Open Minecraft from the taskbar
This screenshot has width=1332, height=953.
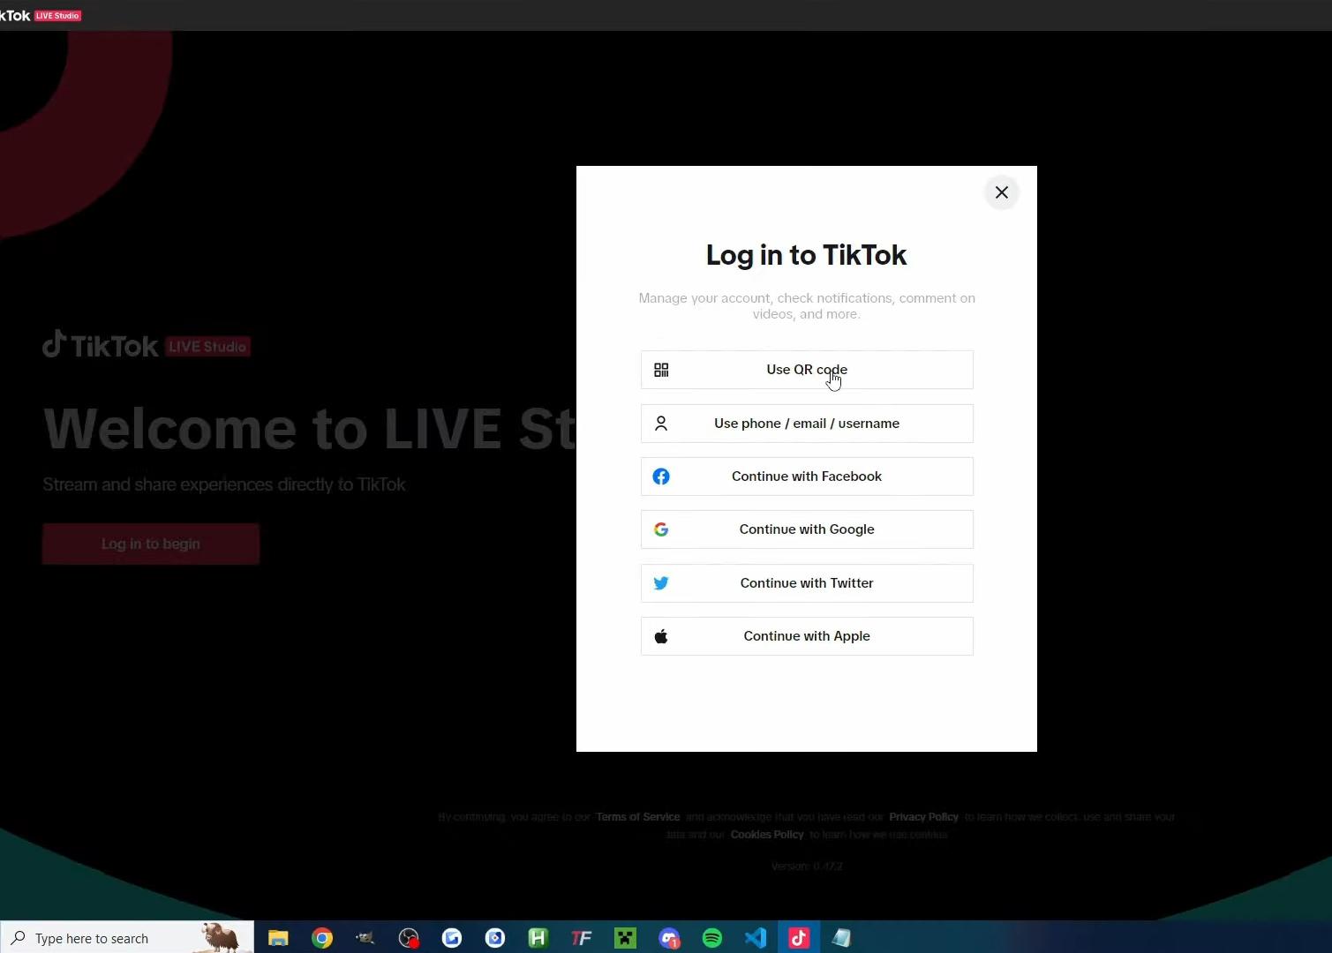pyautogui.click(x=626, y=938)
